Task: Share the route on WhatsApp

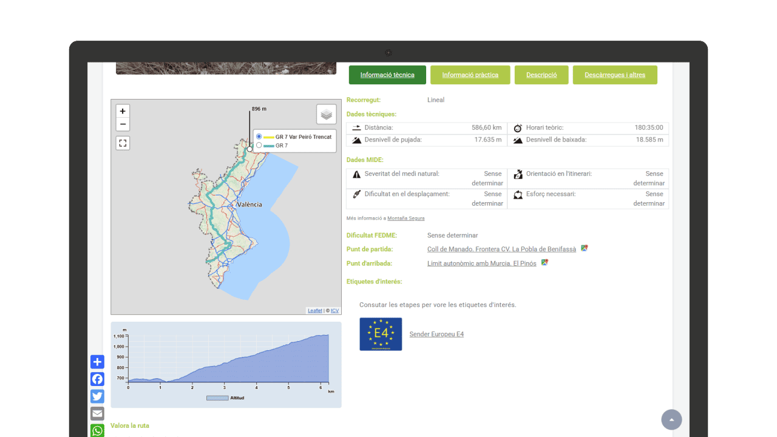Action: click(x=97, y=430)
